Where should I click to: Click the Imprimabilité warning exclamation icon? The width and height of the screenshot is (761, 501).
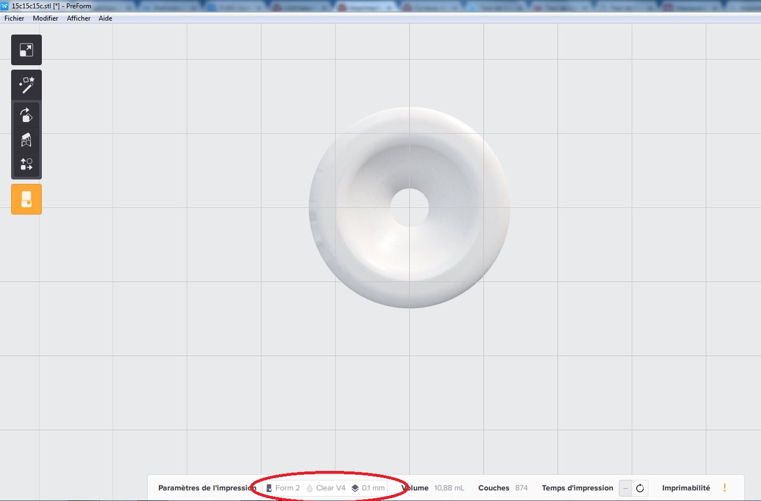(x=724, y=488)
